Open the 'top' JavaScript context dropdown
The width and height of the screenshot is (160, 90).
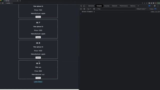click(89, 9)
